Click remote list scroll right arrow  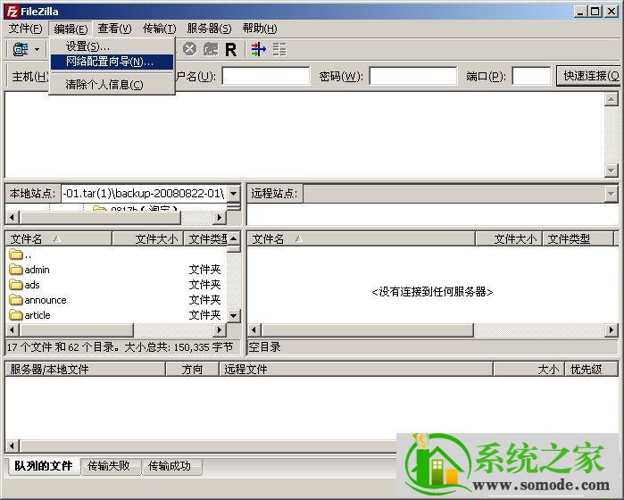tap(612, 329)
